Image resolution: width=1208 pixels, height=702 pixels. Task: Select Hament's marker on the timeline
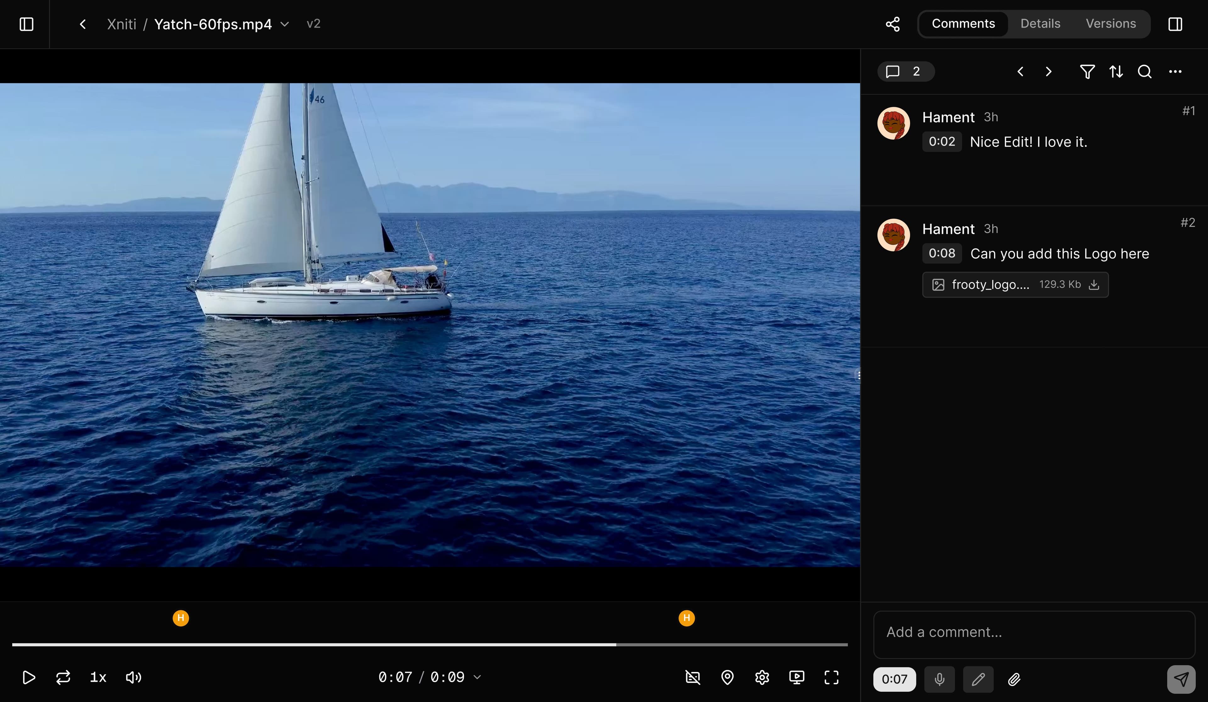[x=181, y=618]
